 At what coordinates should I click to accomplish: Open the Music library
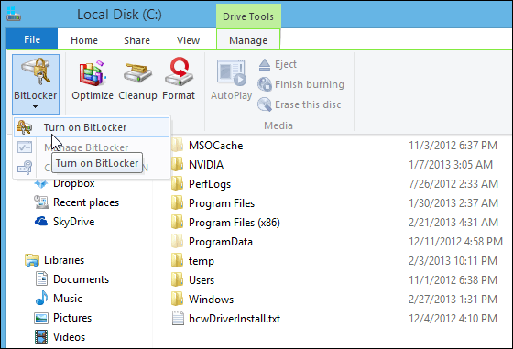click(x=68, y=299)
